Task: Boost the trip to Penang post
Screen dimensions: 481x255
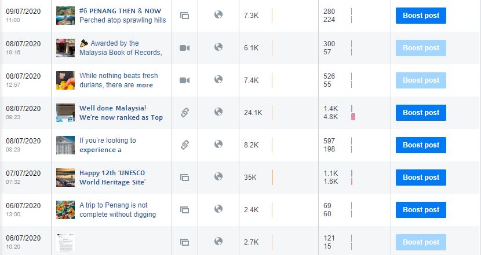Action: (x=421, y=210)
